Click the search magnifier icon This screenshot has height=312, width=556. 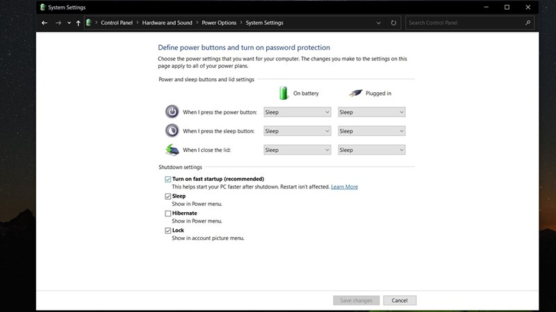click(x=528, y=23)
